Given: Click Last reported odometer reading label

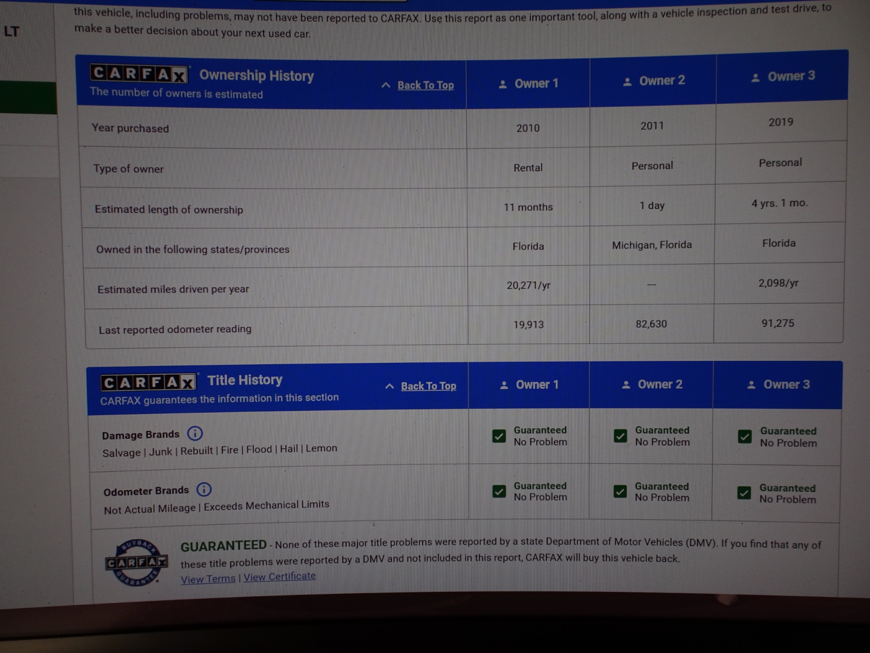Looking at the screenshot, I should click(x=175, y=329).
